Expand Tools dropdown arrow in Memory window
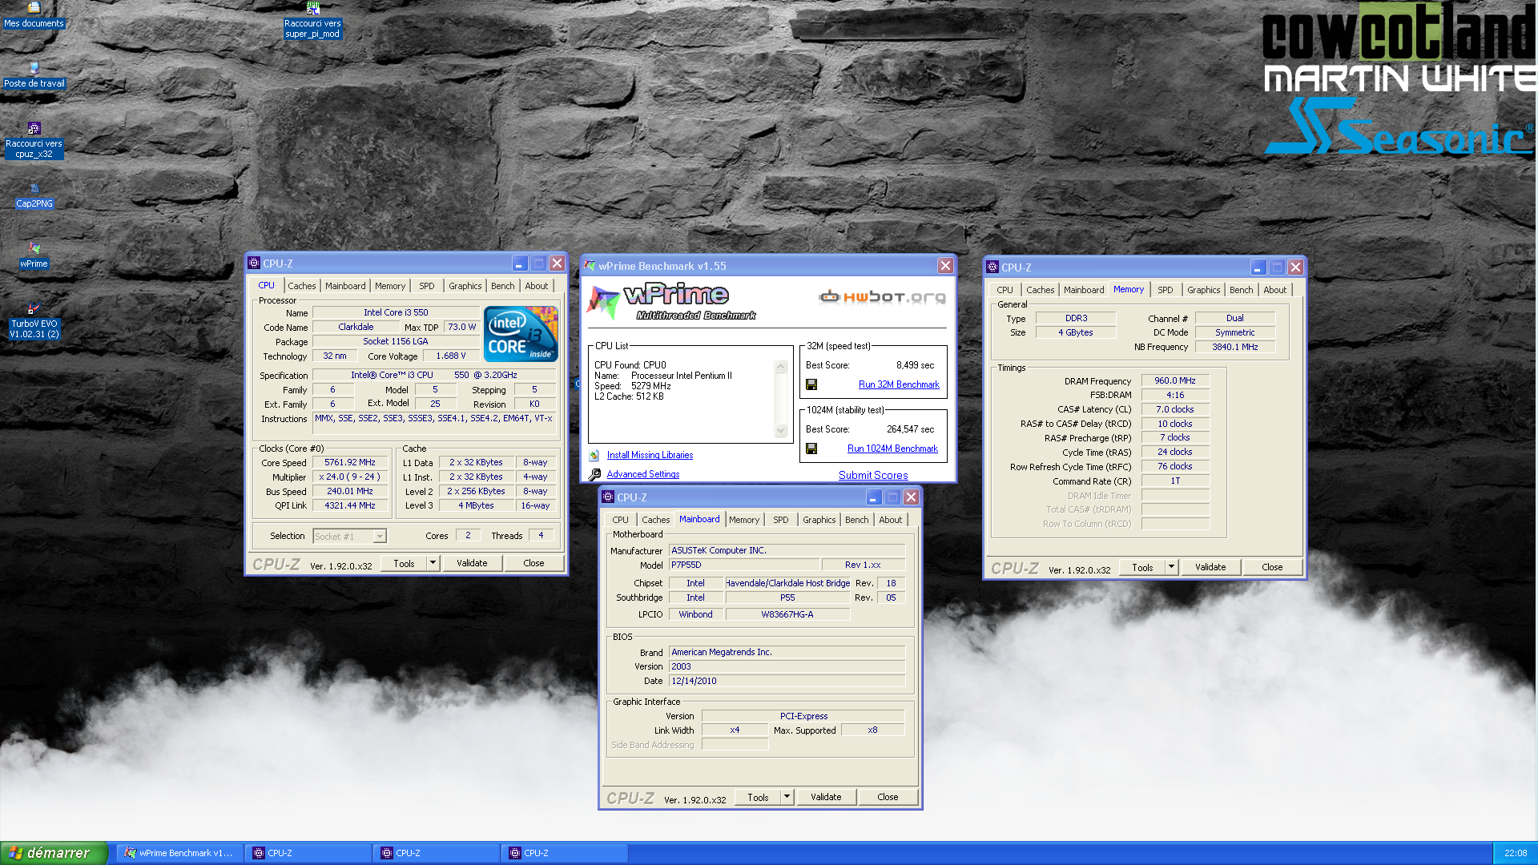This screenshot has width=1538, height=865. coord(1171,567)
